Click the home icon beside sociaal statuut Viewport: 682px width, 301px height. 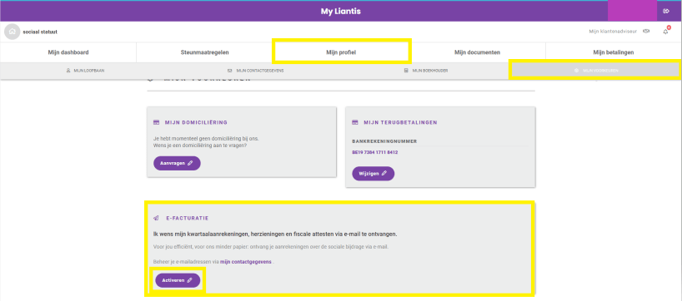[13, 32]
